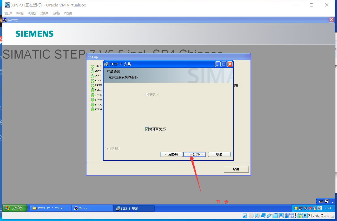Click the 下一步(N) > button
This screenshot has width=337, height=221.
click(x=195, y=154)
